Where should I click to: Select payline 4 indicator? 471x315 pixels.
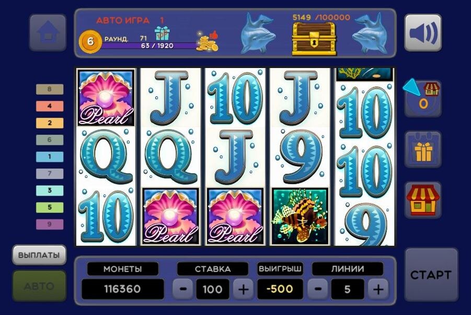click(50, 106)
